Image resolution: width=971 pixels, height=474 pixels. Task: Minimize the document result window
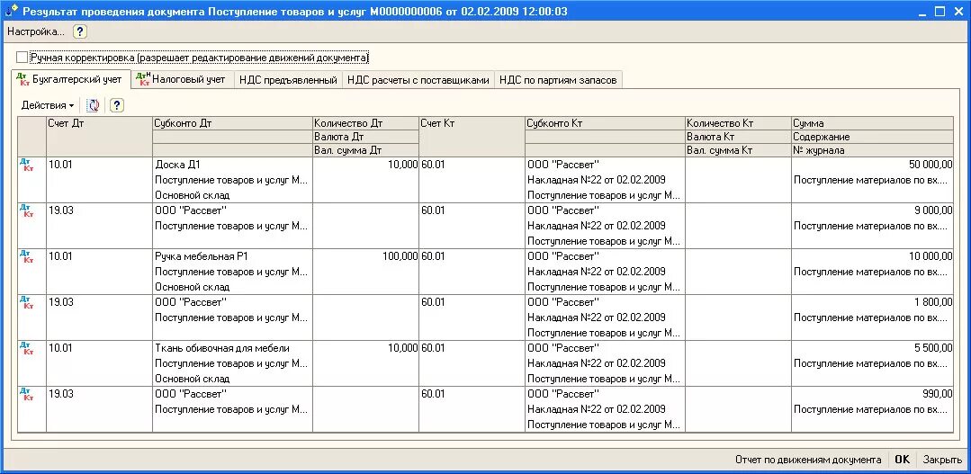click(x=924, y=11)
